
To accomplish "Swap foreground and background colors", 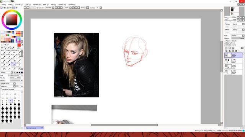I will coord(22,45).
